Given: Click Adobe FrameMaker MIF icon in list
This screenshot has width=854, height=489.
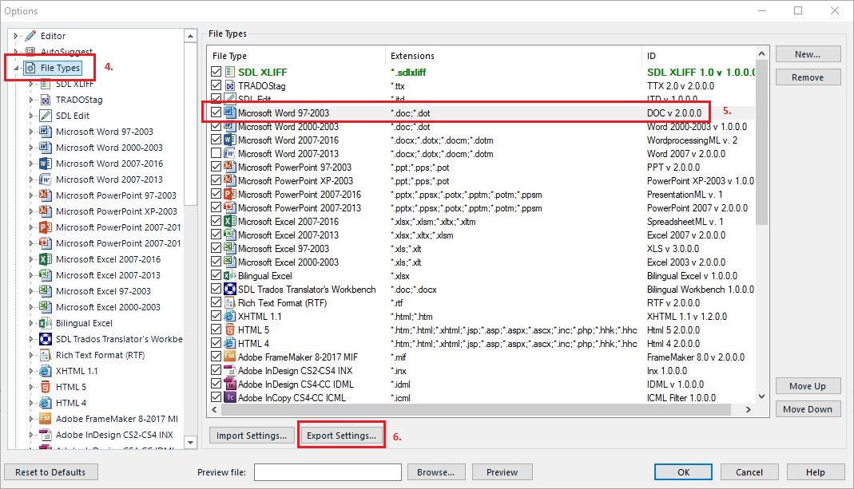Looking at the screenshot, I should click(x=230, y=357).
